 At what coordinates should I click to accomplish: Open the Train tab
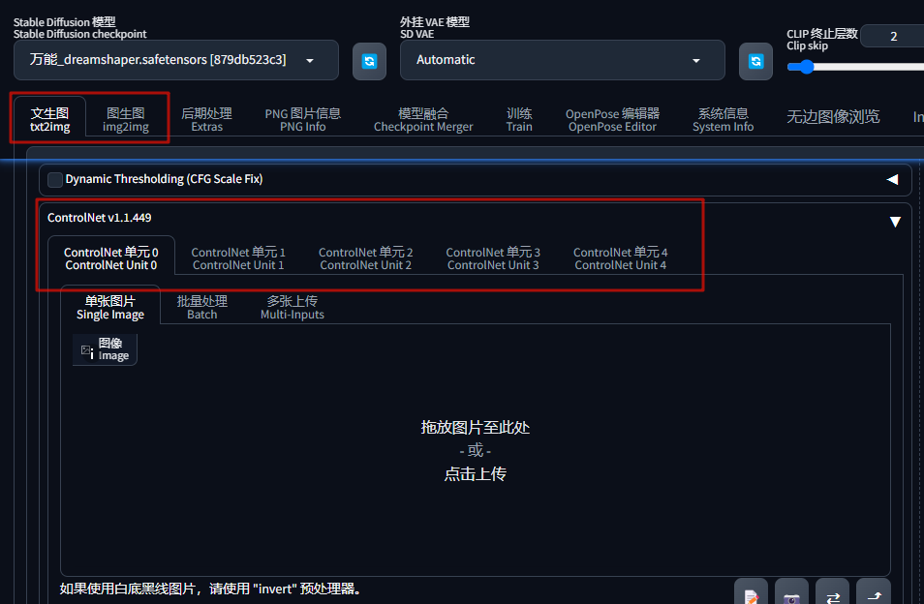coord(519,119)
